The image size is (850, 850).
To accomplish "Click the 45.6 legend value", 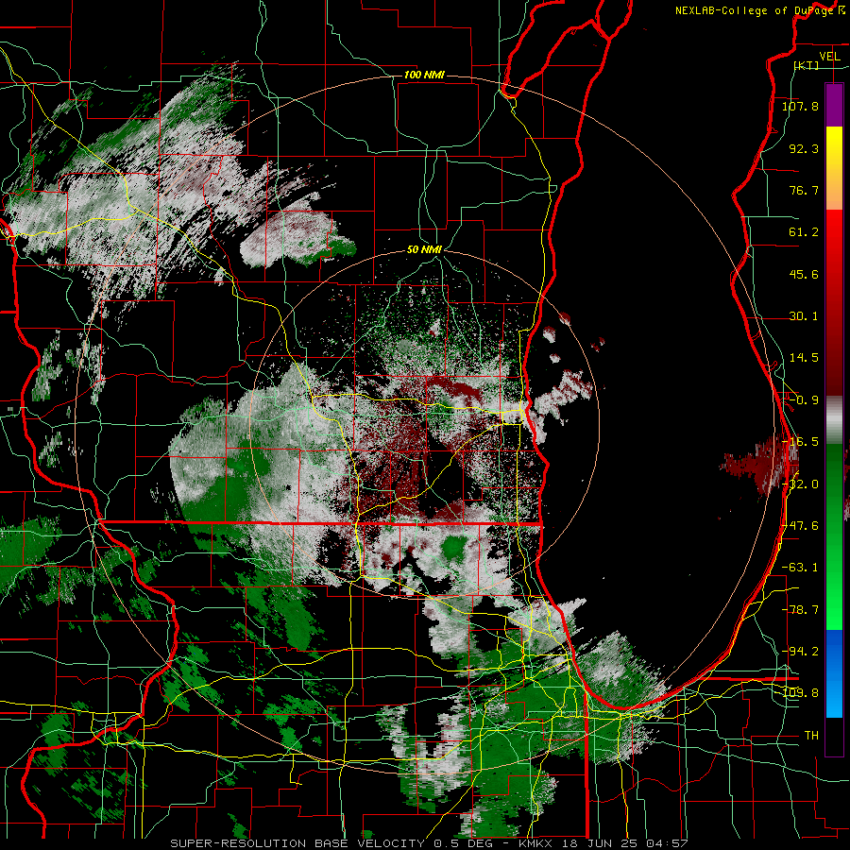I will [x=804, y=274].
